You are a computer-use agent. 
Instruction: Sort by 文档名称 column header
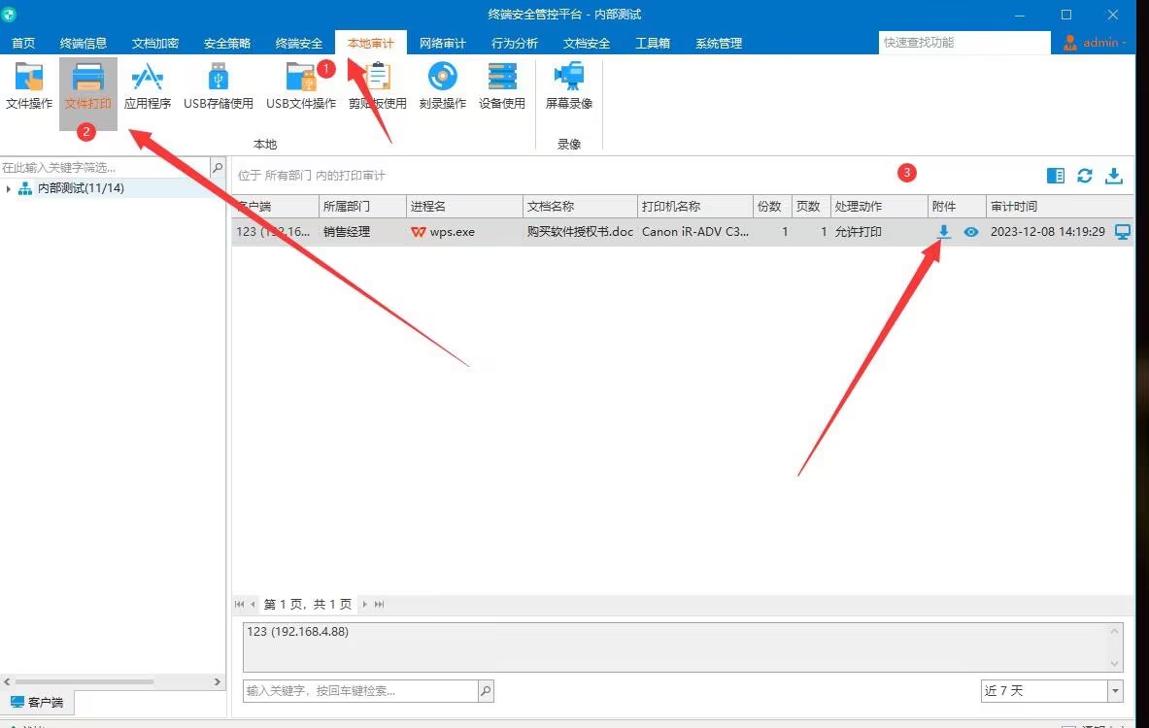580,207
